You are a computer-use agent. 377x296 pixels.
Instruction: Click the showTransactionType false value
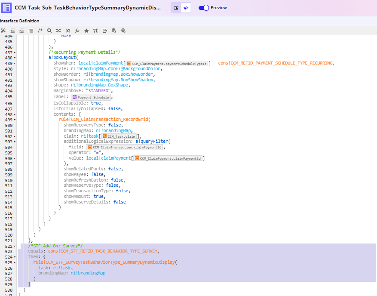(x=122, y=191)
